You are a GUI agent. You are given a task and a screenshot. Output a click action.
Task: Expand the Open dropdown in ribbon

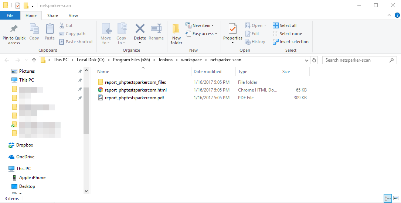[x=256, y=25]
